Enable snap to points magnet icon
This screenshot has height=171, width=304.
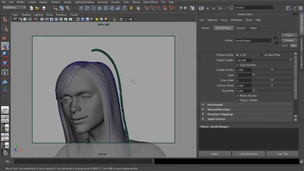click(x=159, y=8)
